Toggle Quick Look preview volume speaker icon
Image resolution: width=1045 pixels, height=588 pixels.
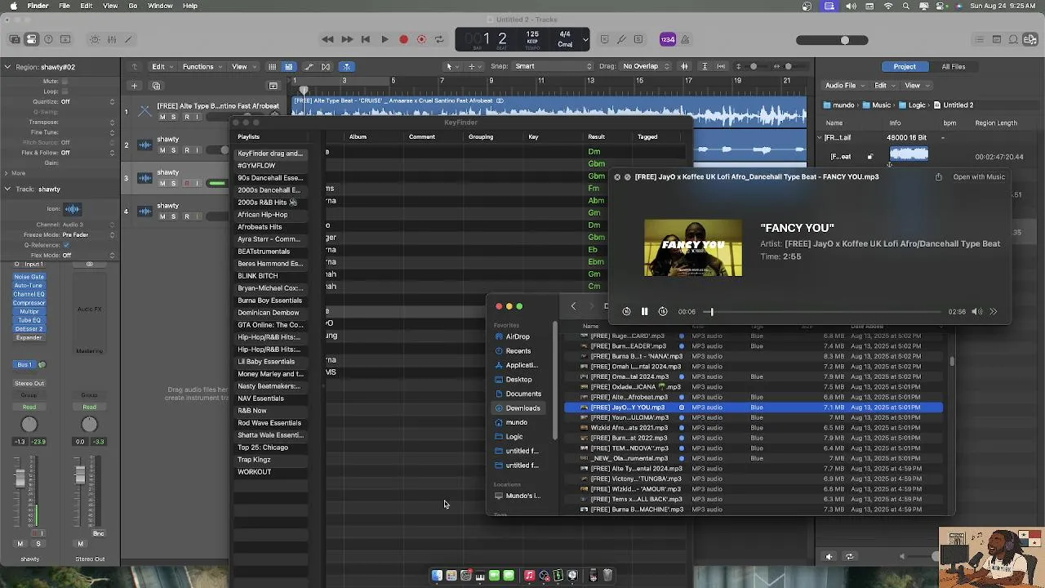pyautogui.click(x=976, y=311)
